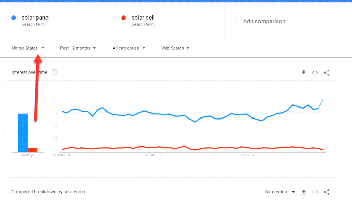352x202 pixels.
Task: Click the dotted end of the blue trend line
Action: coord(321,104)
